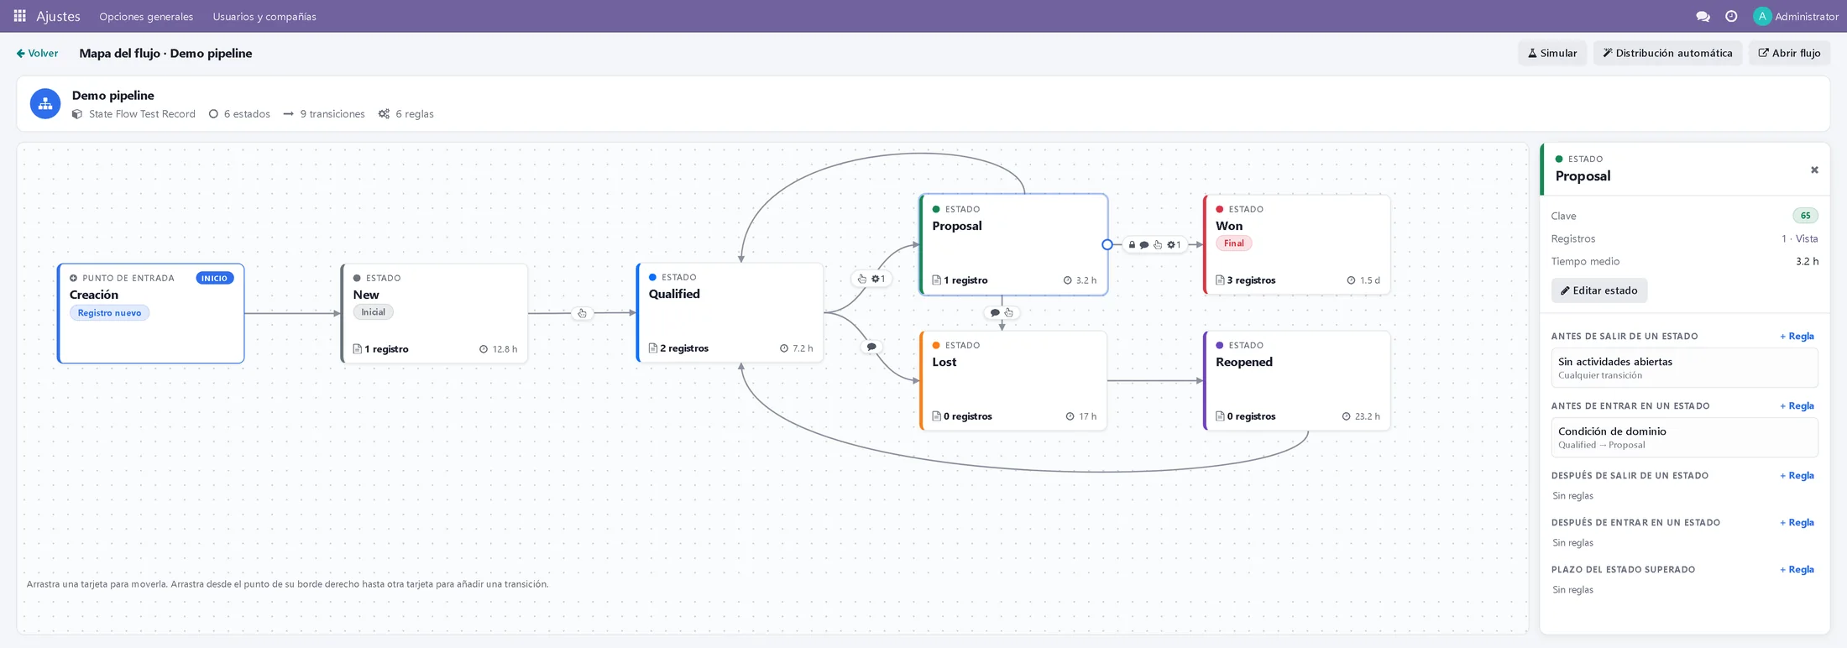Viewport: 1847px width, 648px height.
Task: Add rule under Antes de entrar en un estado
Action: click(1797, 406)
